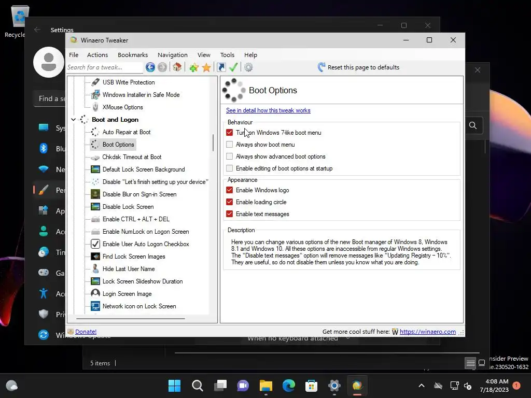Click the Network icon on Lock Screen icon
Image resolution: width=531 pixels, height=398 pixels.
(95, 306)
